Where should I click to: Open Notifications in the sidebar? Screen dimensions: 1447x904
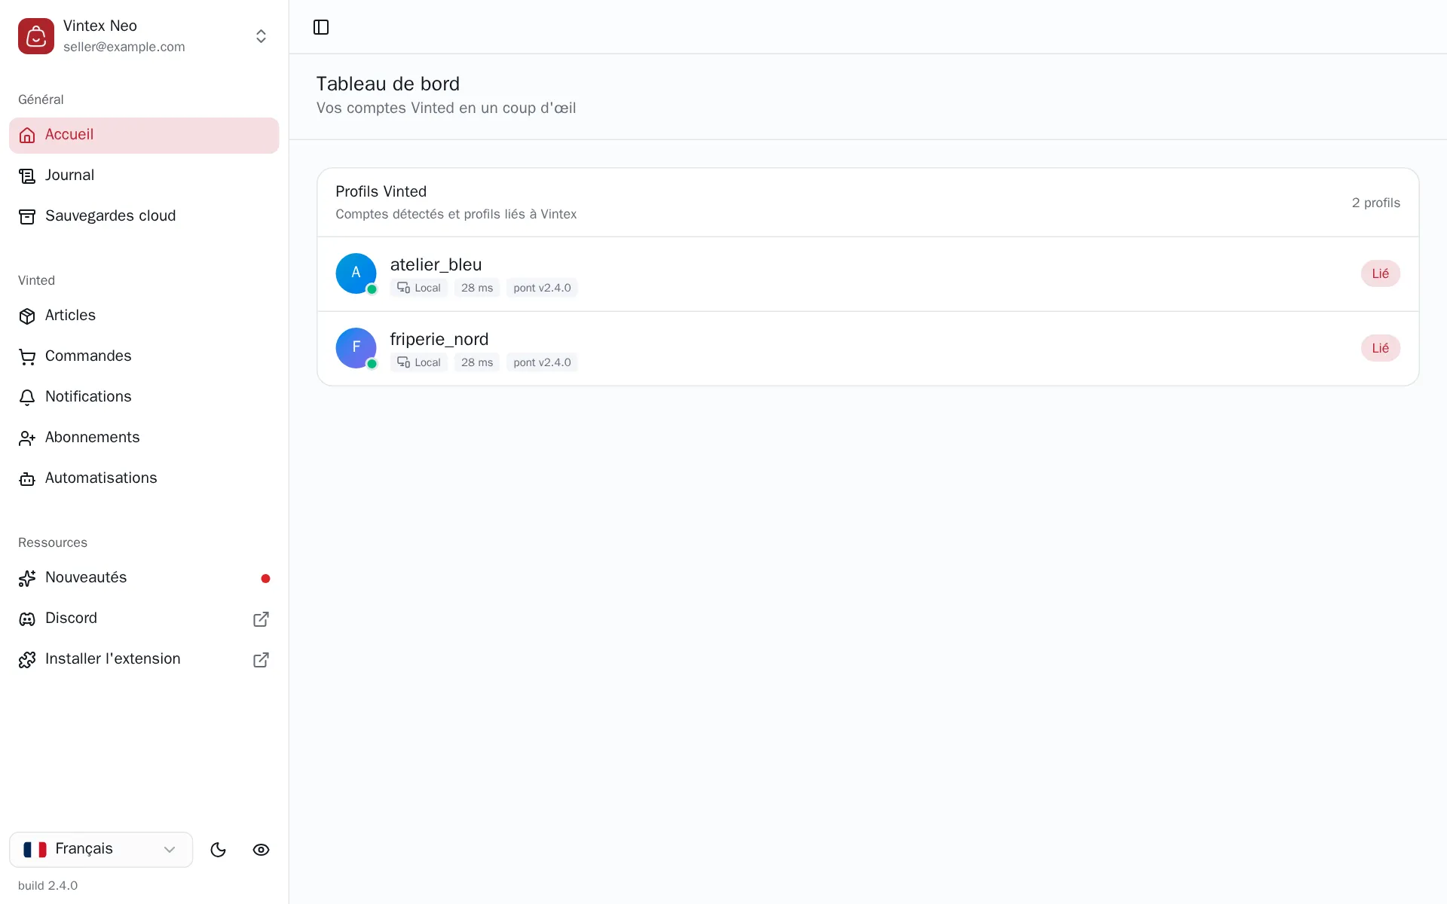coord(144,397)
